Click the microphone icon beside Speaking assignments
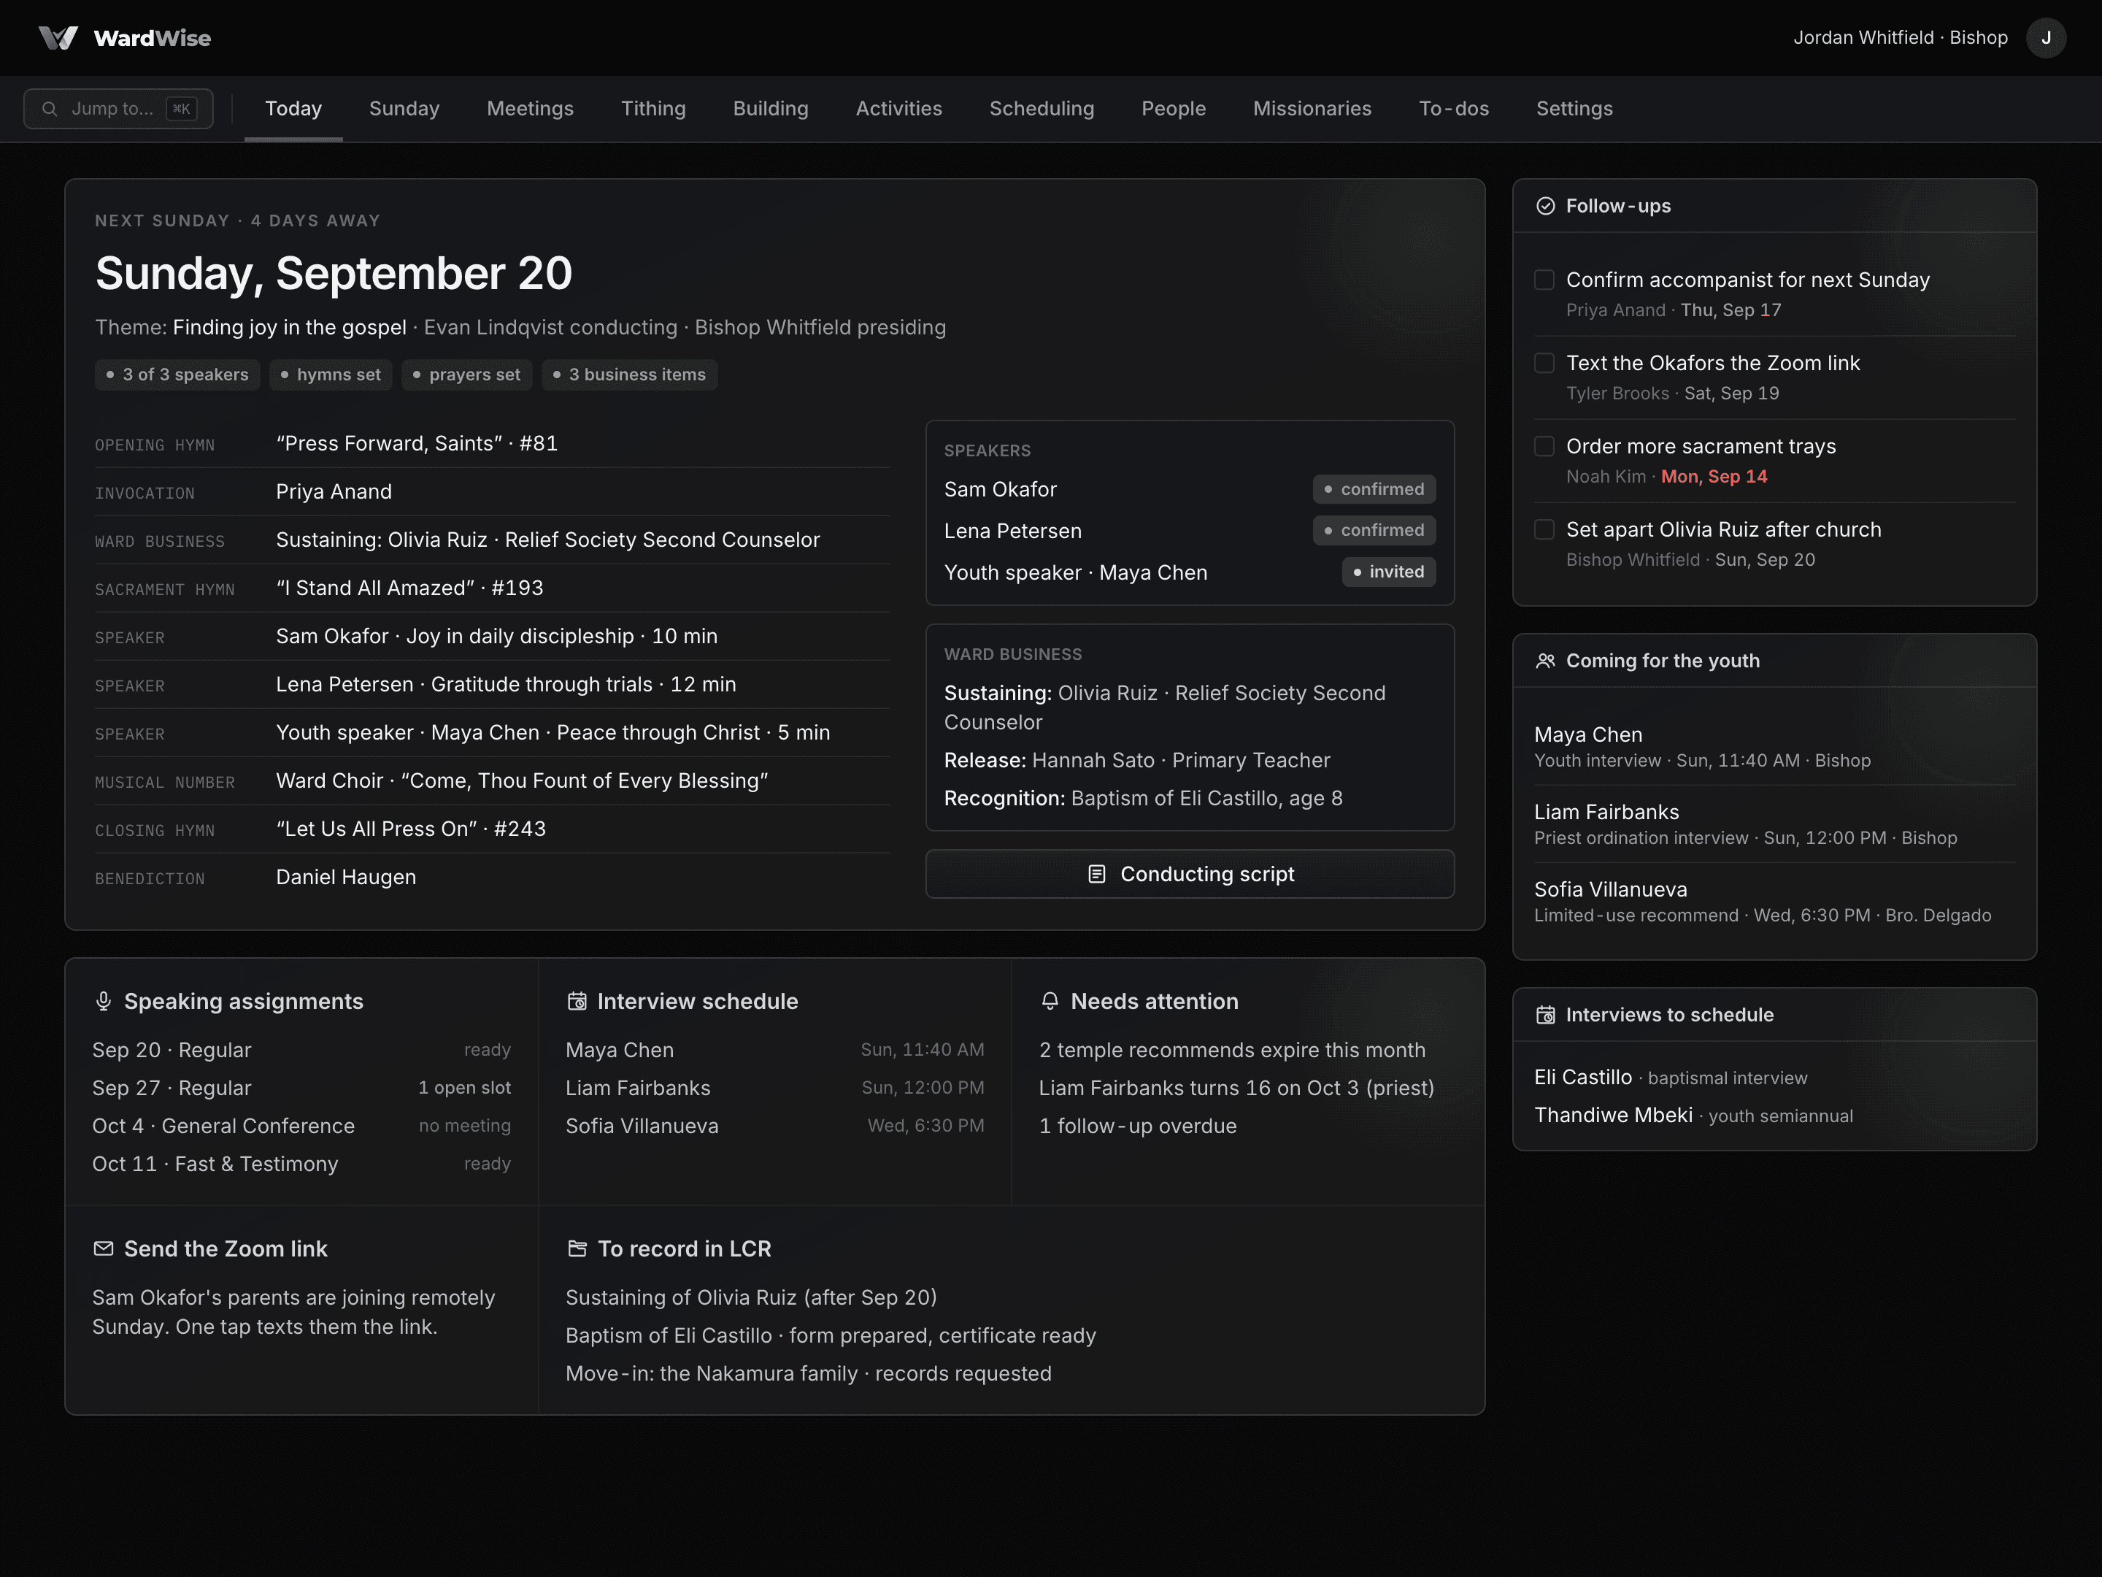Screen dimensions: 2102x1577 (x=104, y=1001)
